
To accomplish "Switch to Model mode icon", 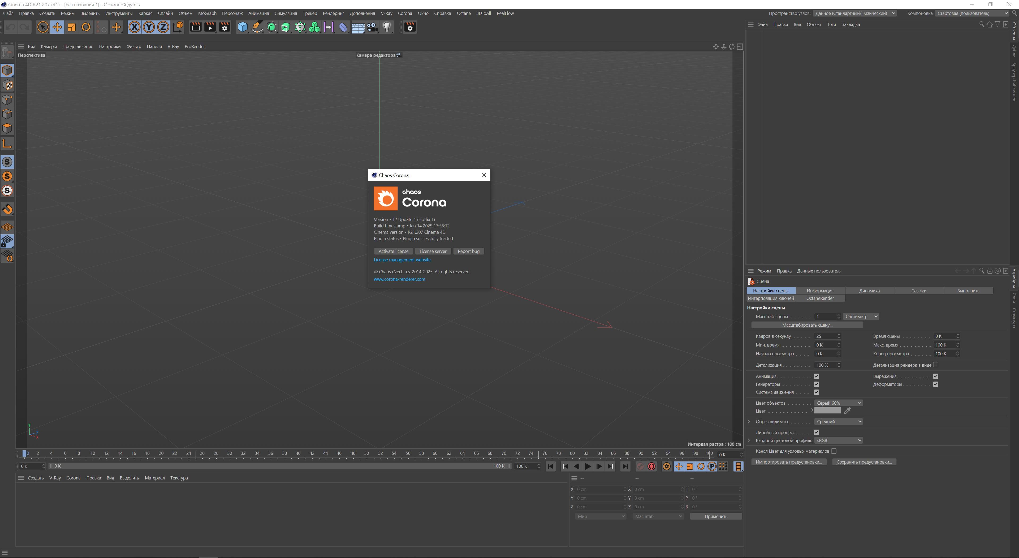I will click(x=7, y=70).
